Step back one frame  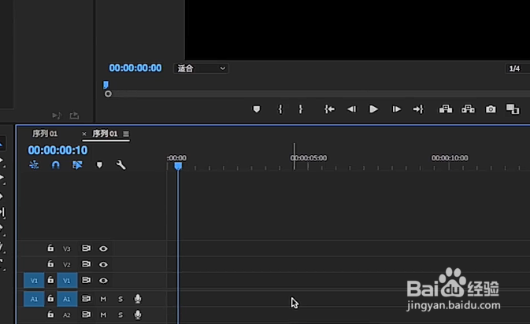pos(351,109)
